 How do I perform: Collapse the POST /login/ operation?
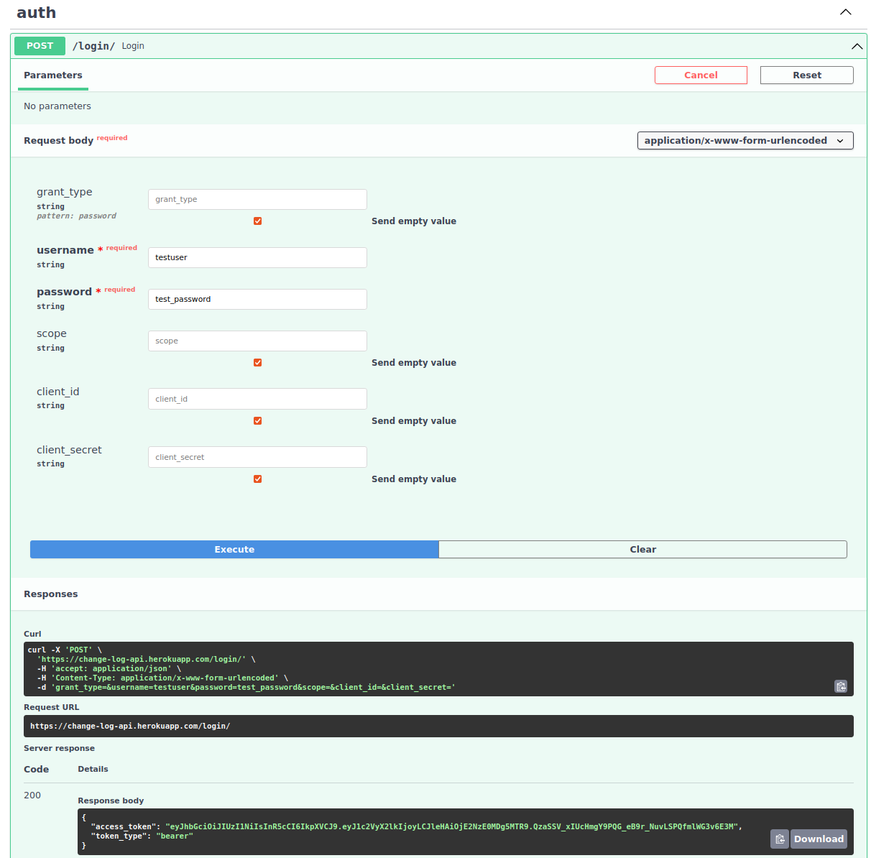point(857,46)
